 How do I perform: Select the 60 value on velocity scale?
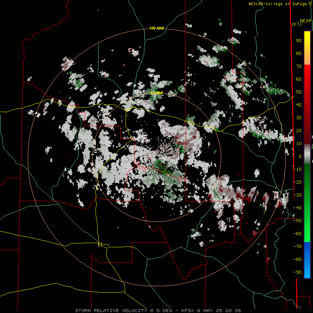point(299,79)
